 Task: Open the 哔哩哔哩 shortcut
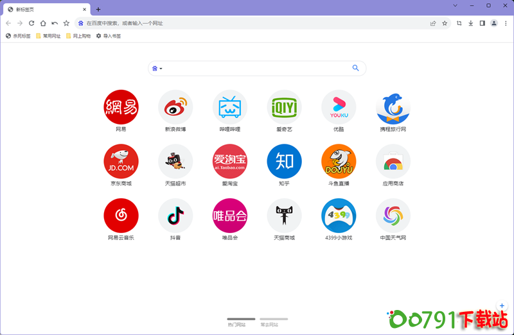pyautogui.click(x=230, y=107)
